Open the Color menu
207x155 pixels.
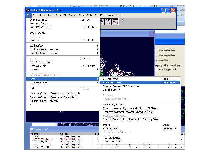click(x=81, y=15)
